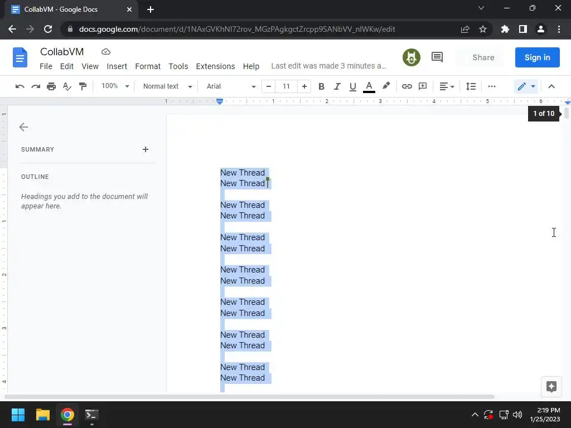Hide the menus with up chevron
571x428 pixels.
tap(551, 86)
